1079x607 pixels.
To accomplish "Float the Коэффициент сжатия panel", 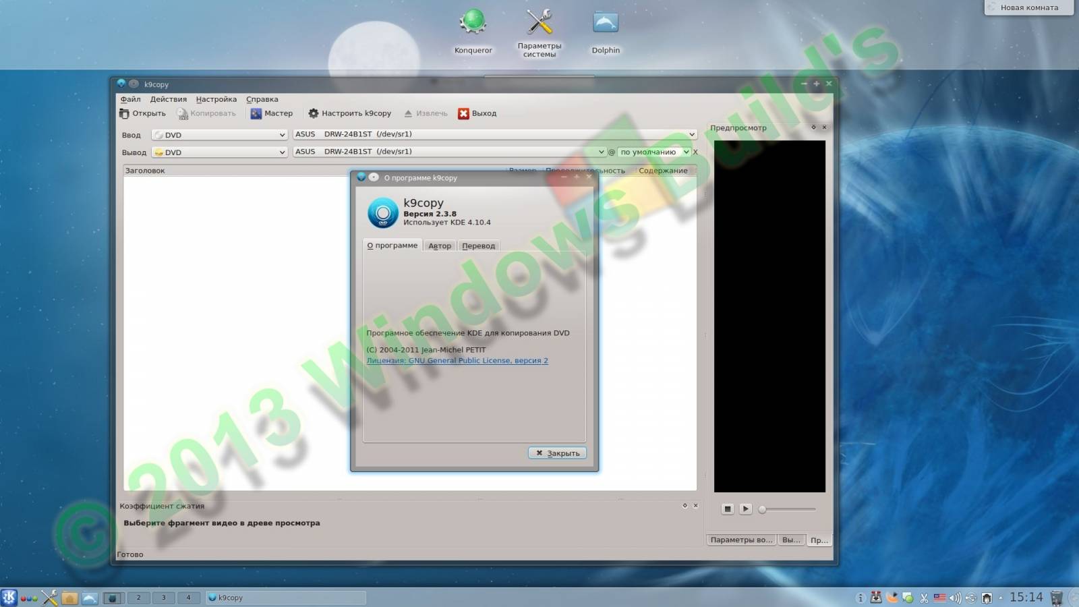I will [684, 505].
